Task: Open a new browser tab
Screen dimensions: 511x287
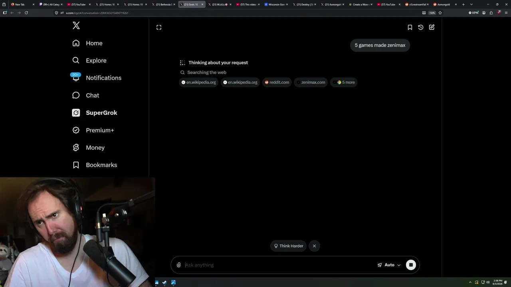Action: click(x=463, y=4)
